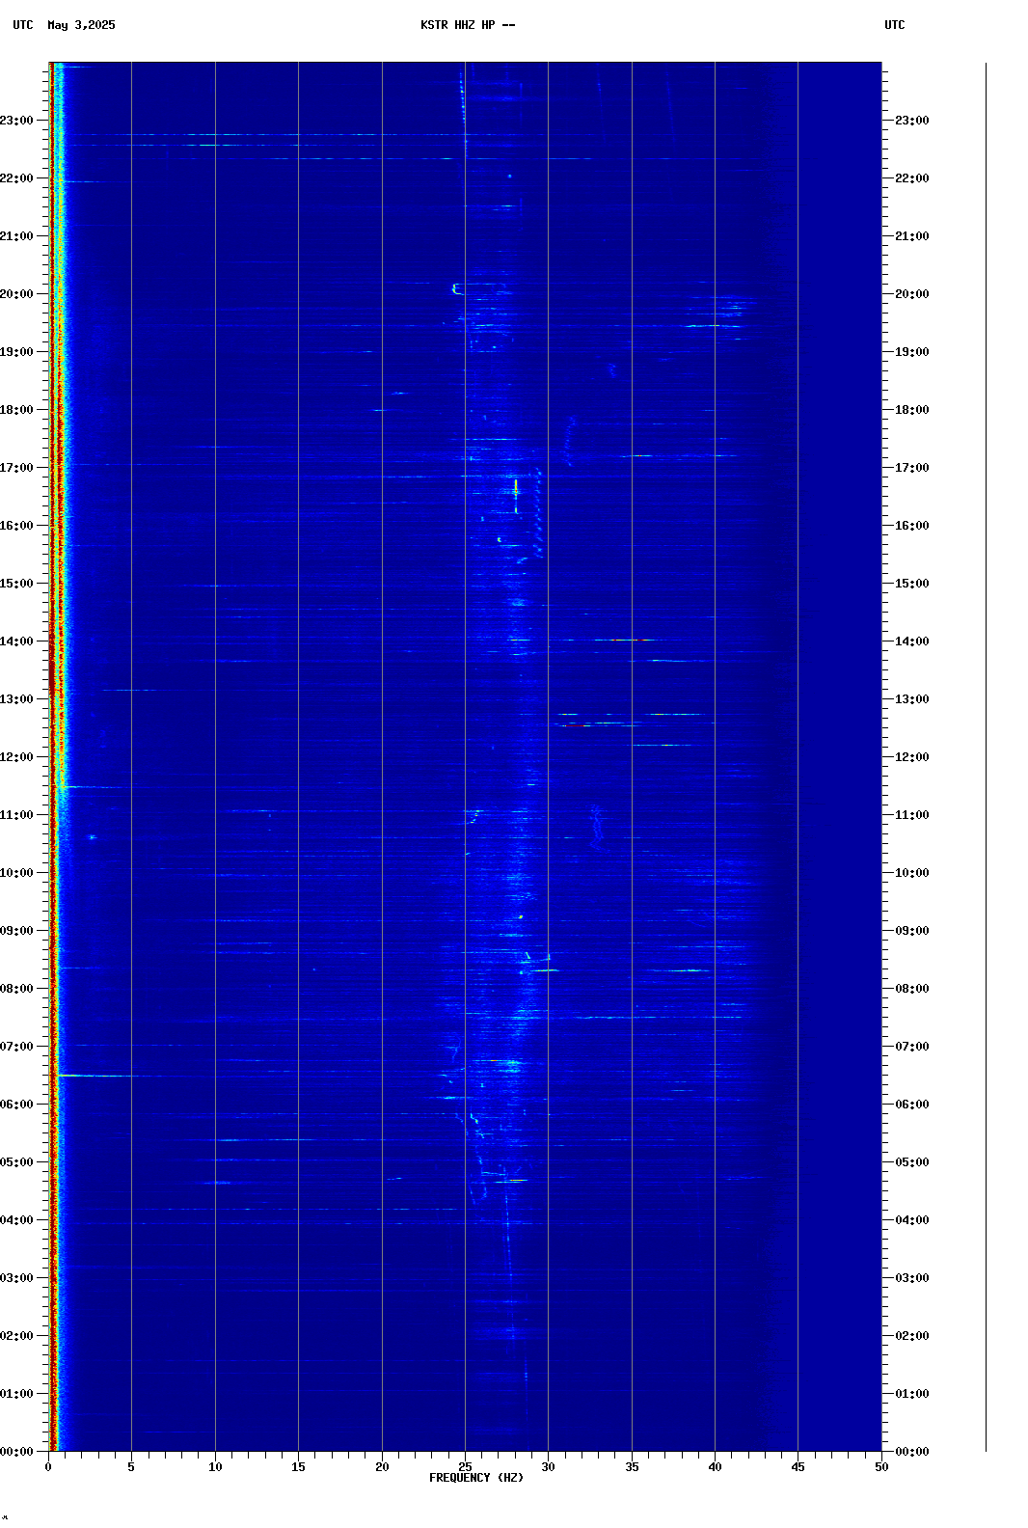
Task: Click the '5' frequency tick label
Action: [x=131, y=1467]
